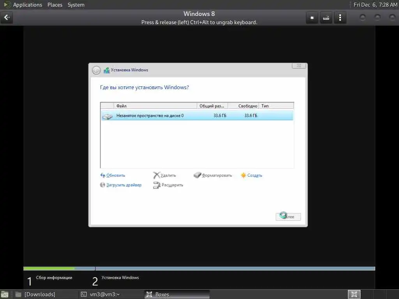Click the Далее next button
This screenshot has width=399, height=299.
[x=288, y=217]
